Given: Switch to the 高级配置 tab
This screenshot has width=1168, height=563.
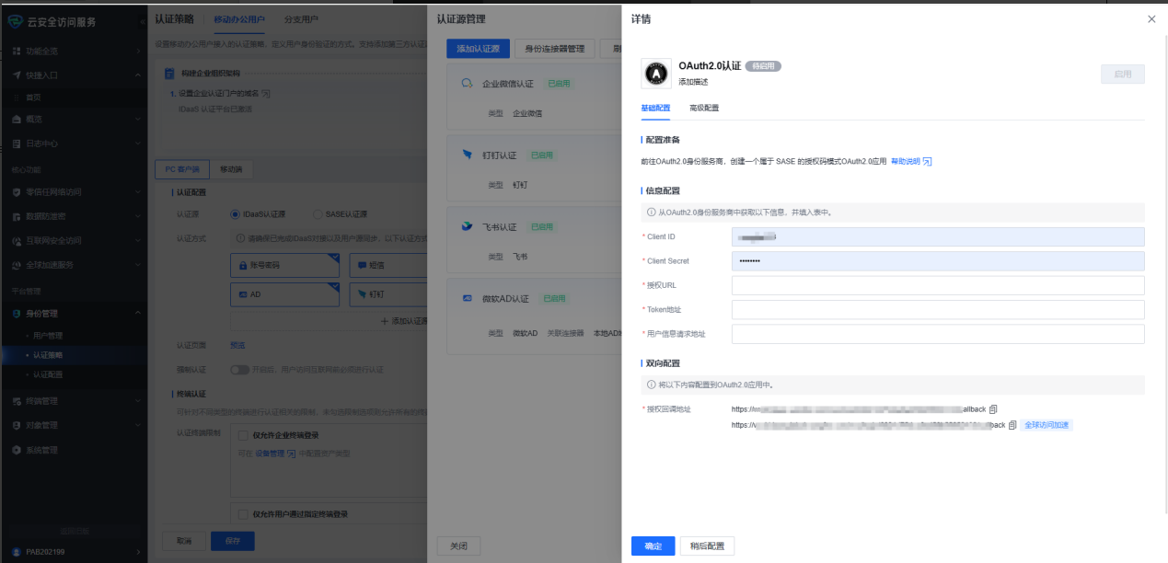Looking at the screenshot, I should click(x=704, y=108).
